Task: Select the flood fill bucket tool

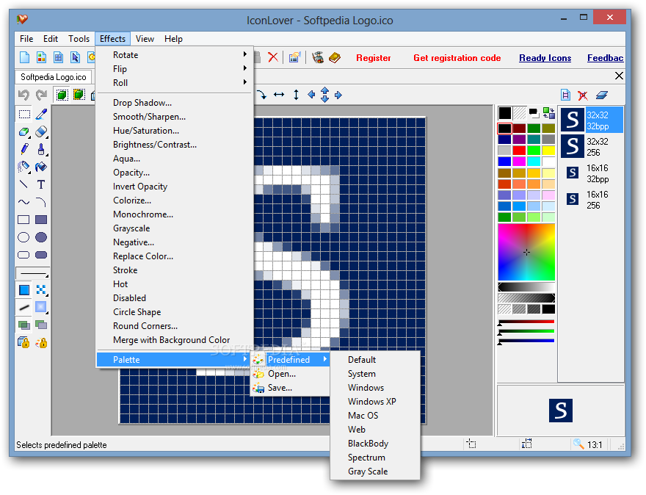Action: tap(41, 167)
